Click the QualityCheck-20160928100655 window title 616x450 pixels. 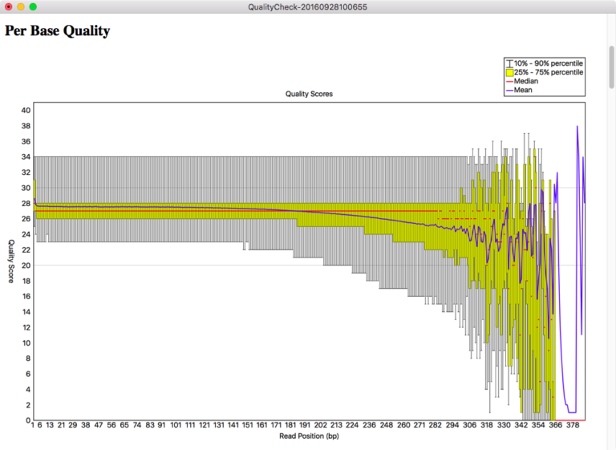(x=308, y=6)
